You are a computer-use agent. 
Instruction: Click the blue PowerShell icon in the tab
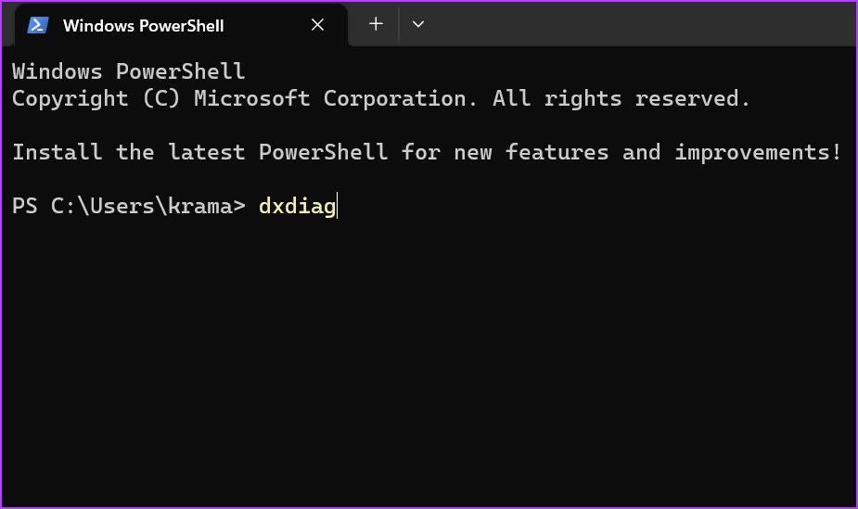coord(38,25)
